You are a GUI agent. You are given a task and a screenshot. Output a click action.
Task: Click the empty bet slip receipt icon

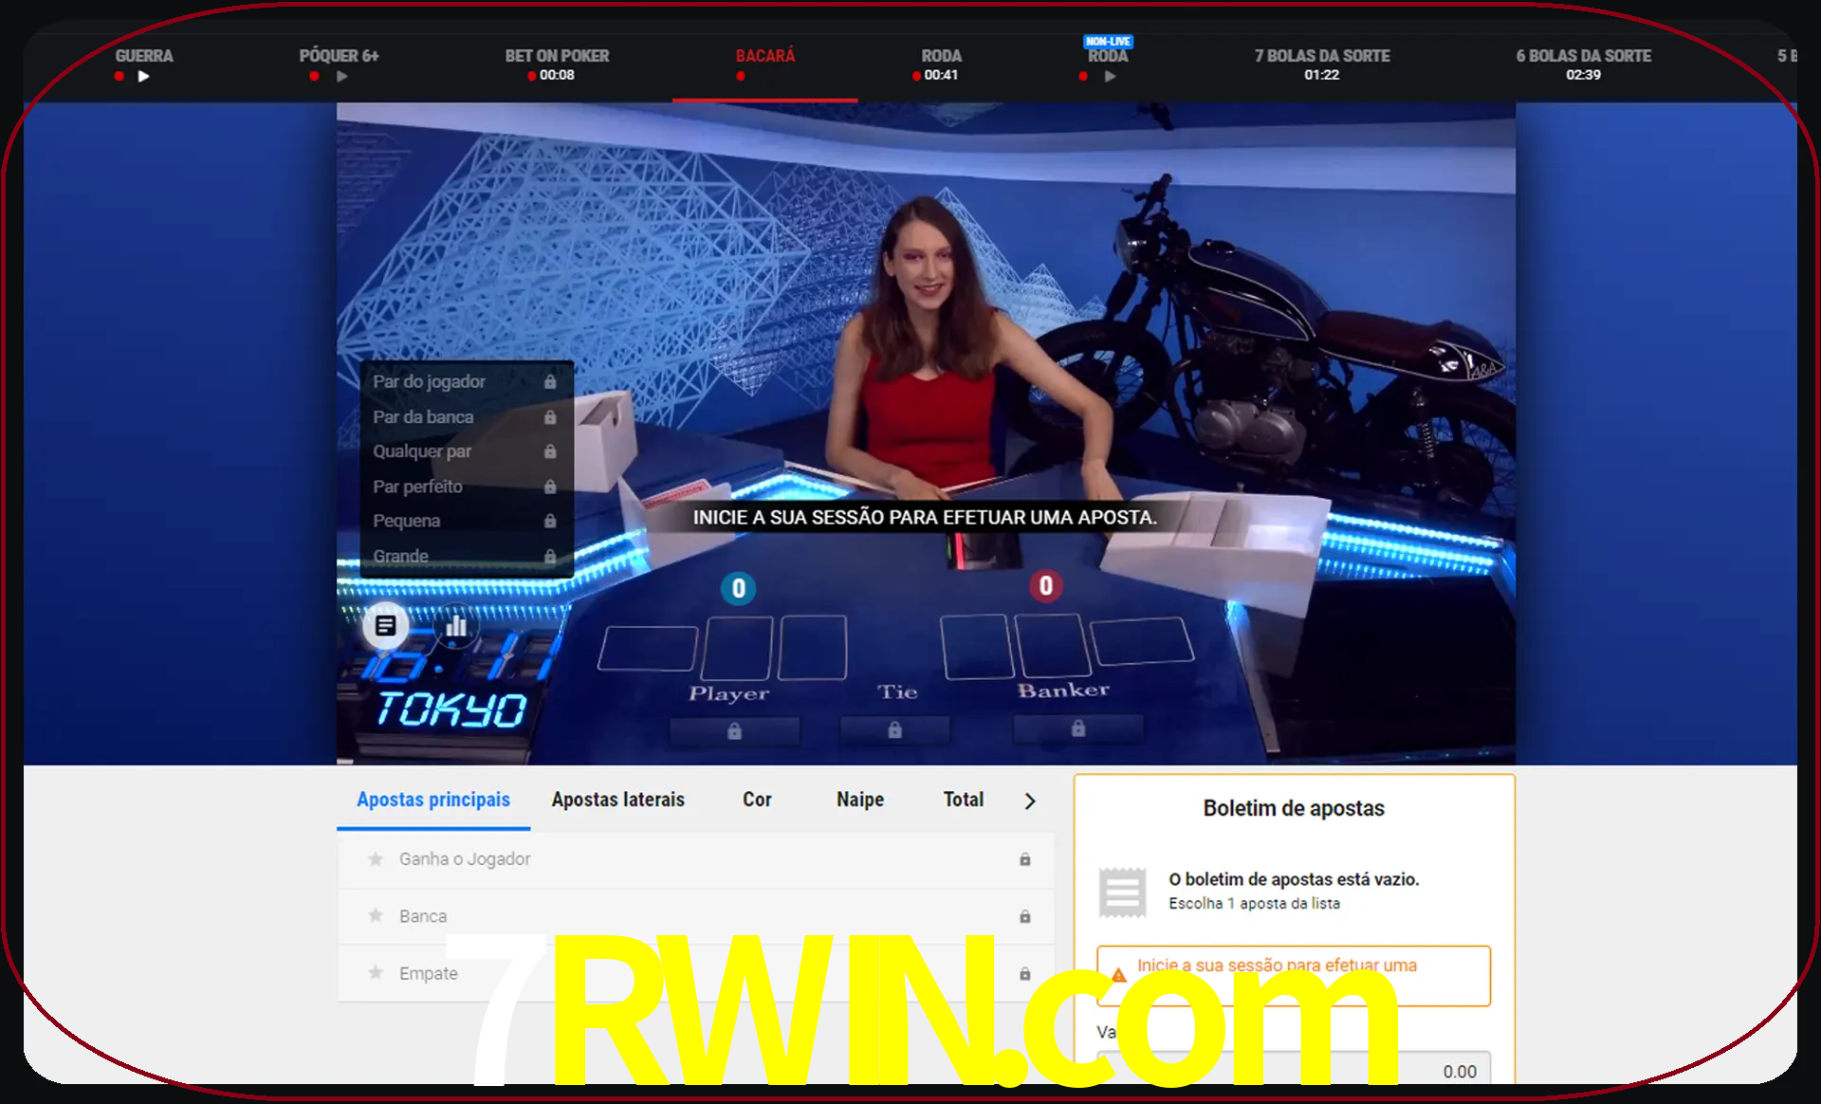pos(1123,892)
